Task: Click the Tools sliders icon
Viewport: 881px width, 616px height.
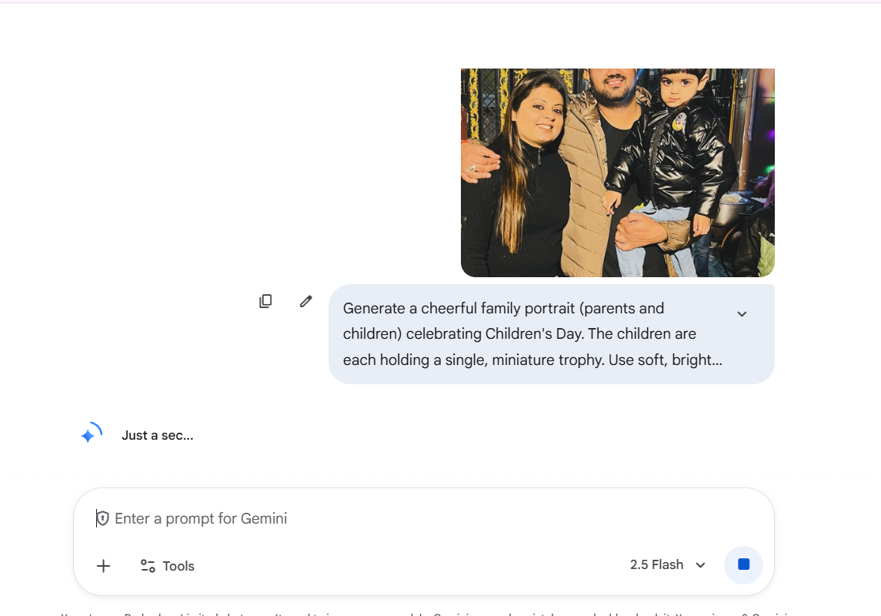Action: 147,565
